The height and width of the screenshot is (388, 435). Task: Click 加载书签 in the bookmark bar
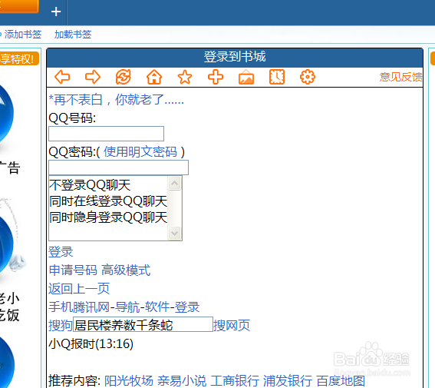coord(73,35)
